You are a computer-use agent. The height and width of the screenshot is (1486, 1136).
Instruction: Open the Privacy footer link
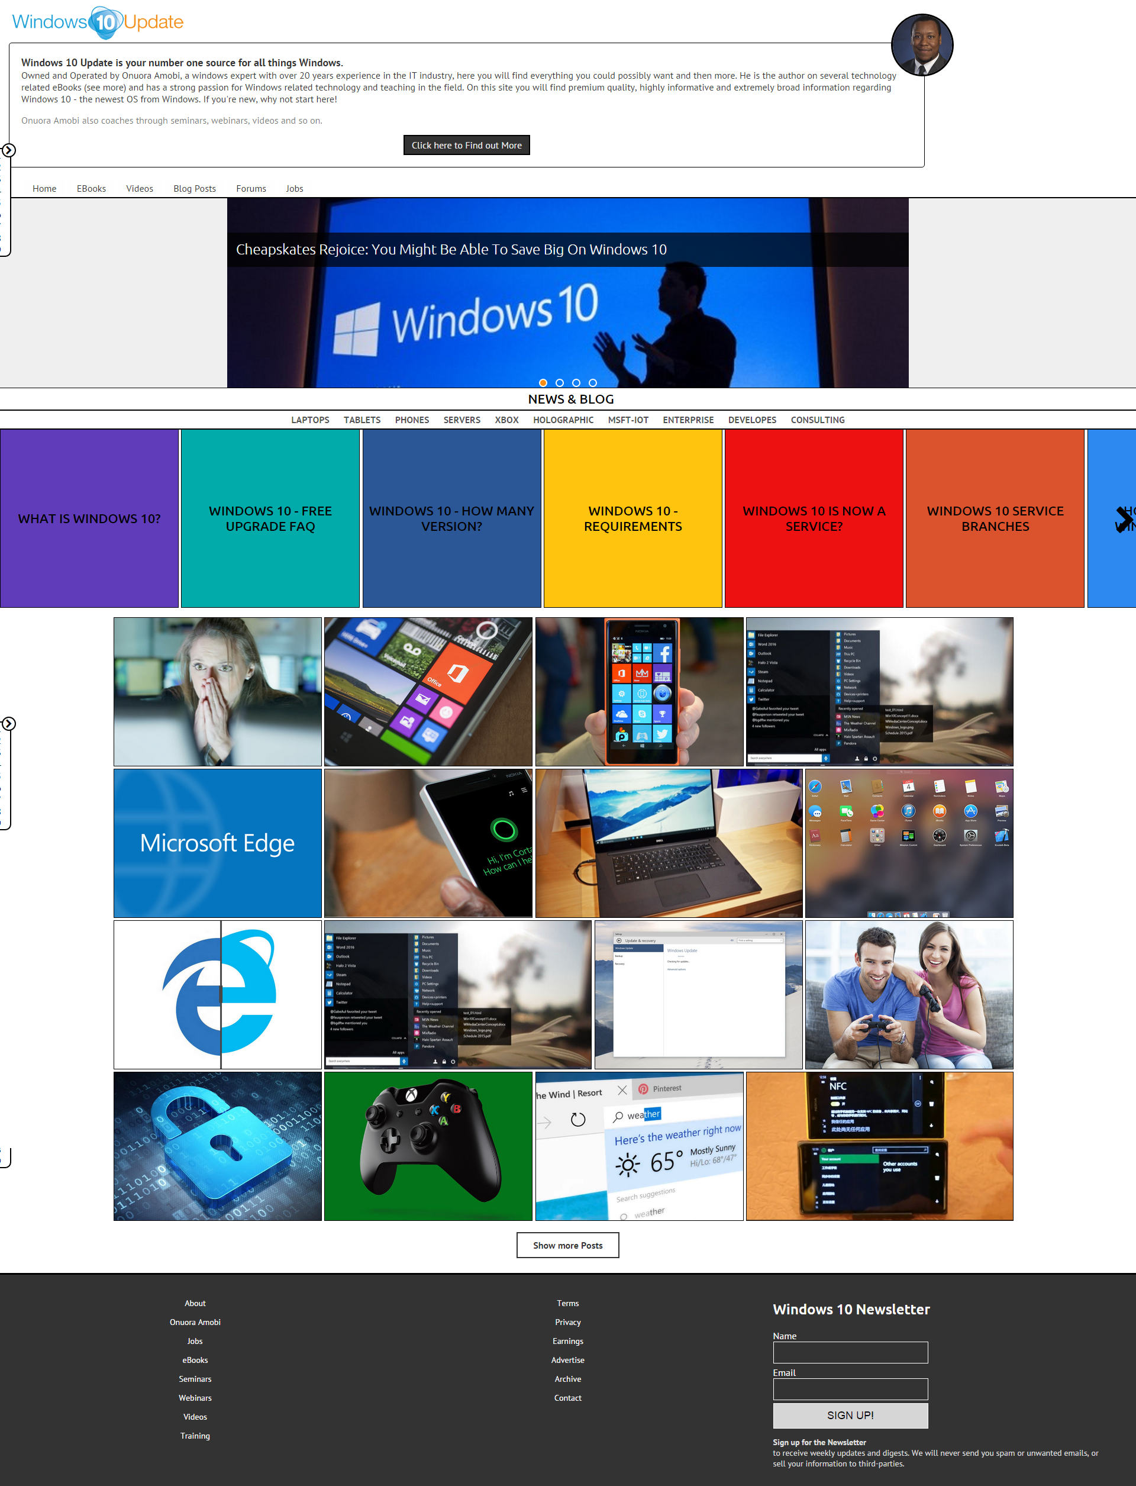[x=567, y=1322]
